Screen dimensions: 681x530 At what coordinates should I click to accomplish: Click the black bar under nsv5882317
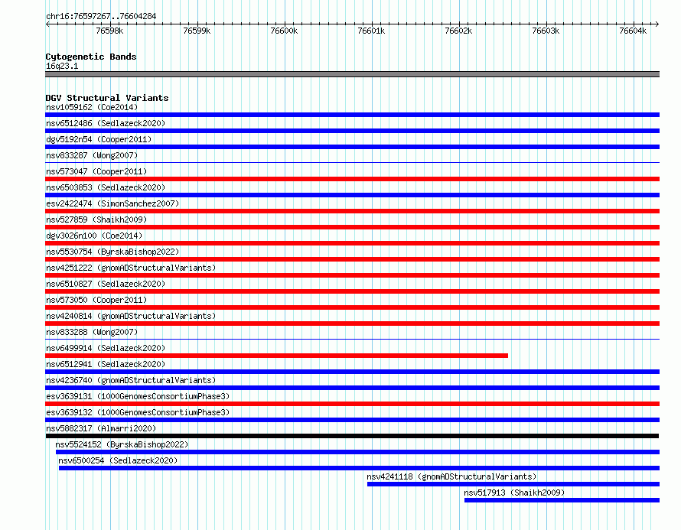(352, 436)
